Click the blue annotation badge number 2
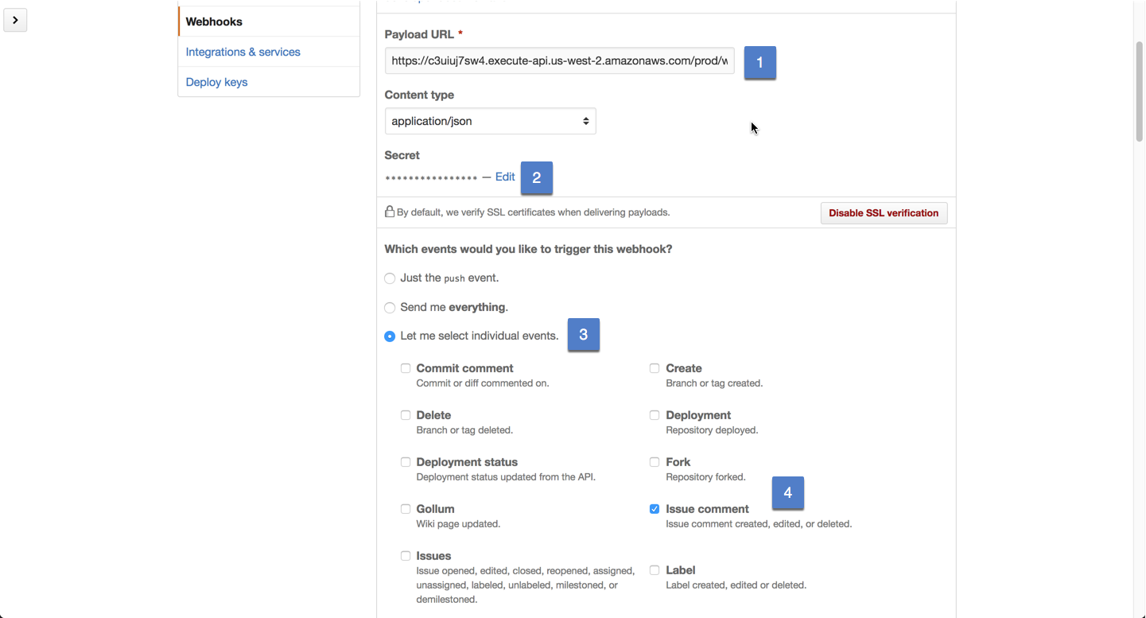 point(536,178)
